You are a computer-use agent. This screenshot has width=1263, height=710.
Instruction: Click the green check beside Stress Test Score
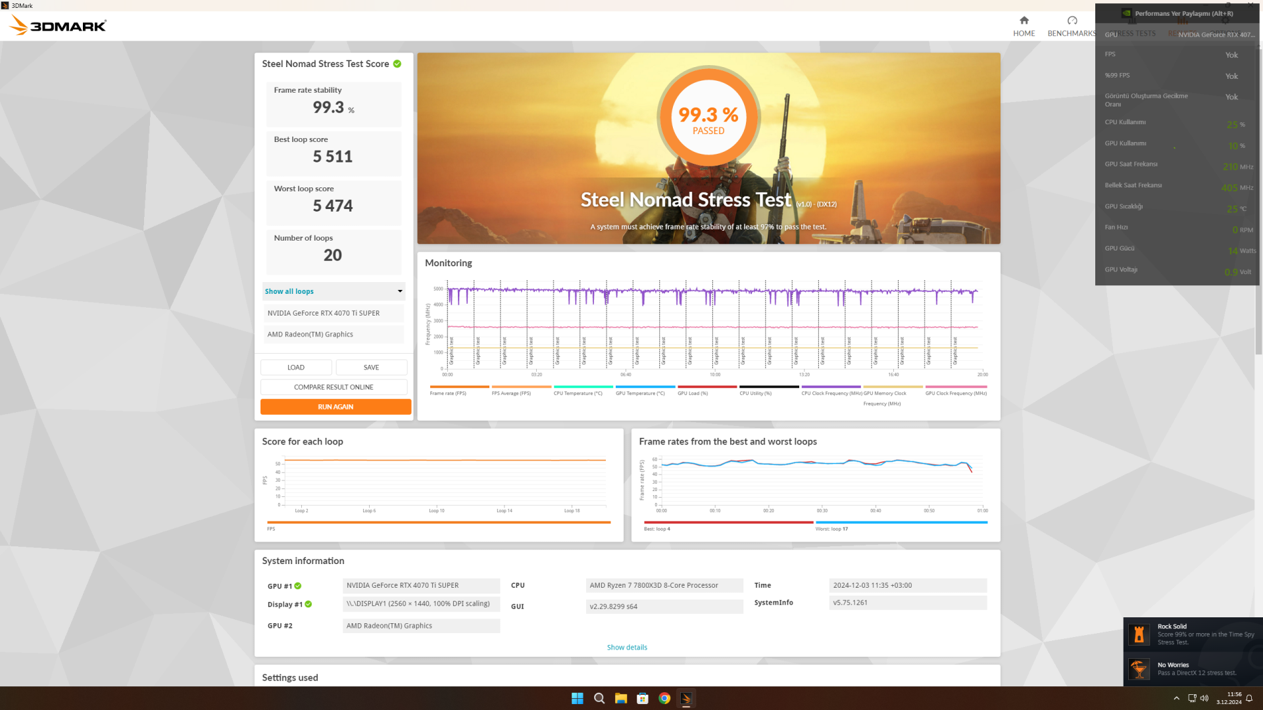(397, 64)
